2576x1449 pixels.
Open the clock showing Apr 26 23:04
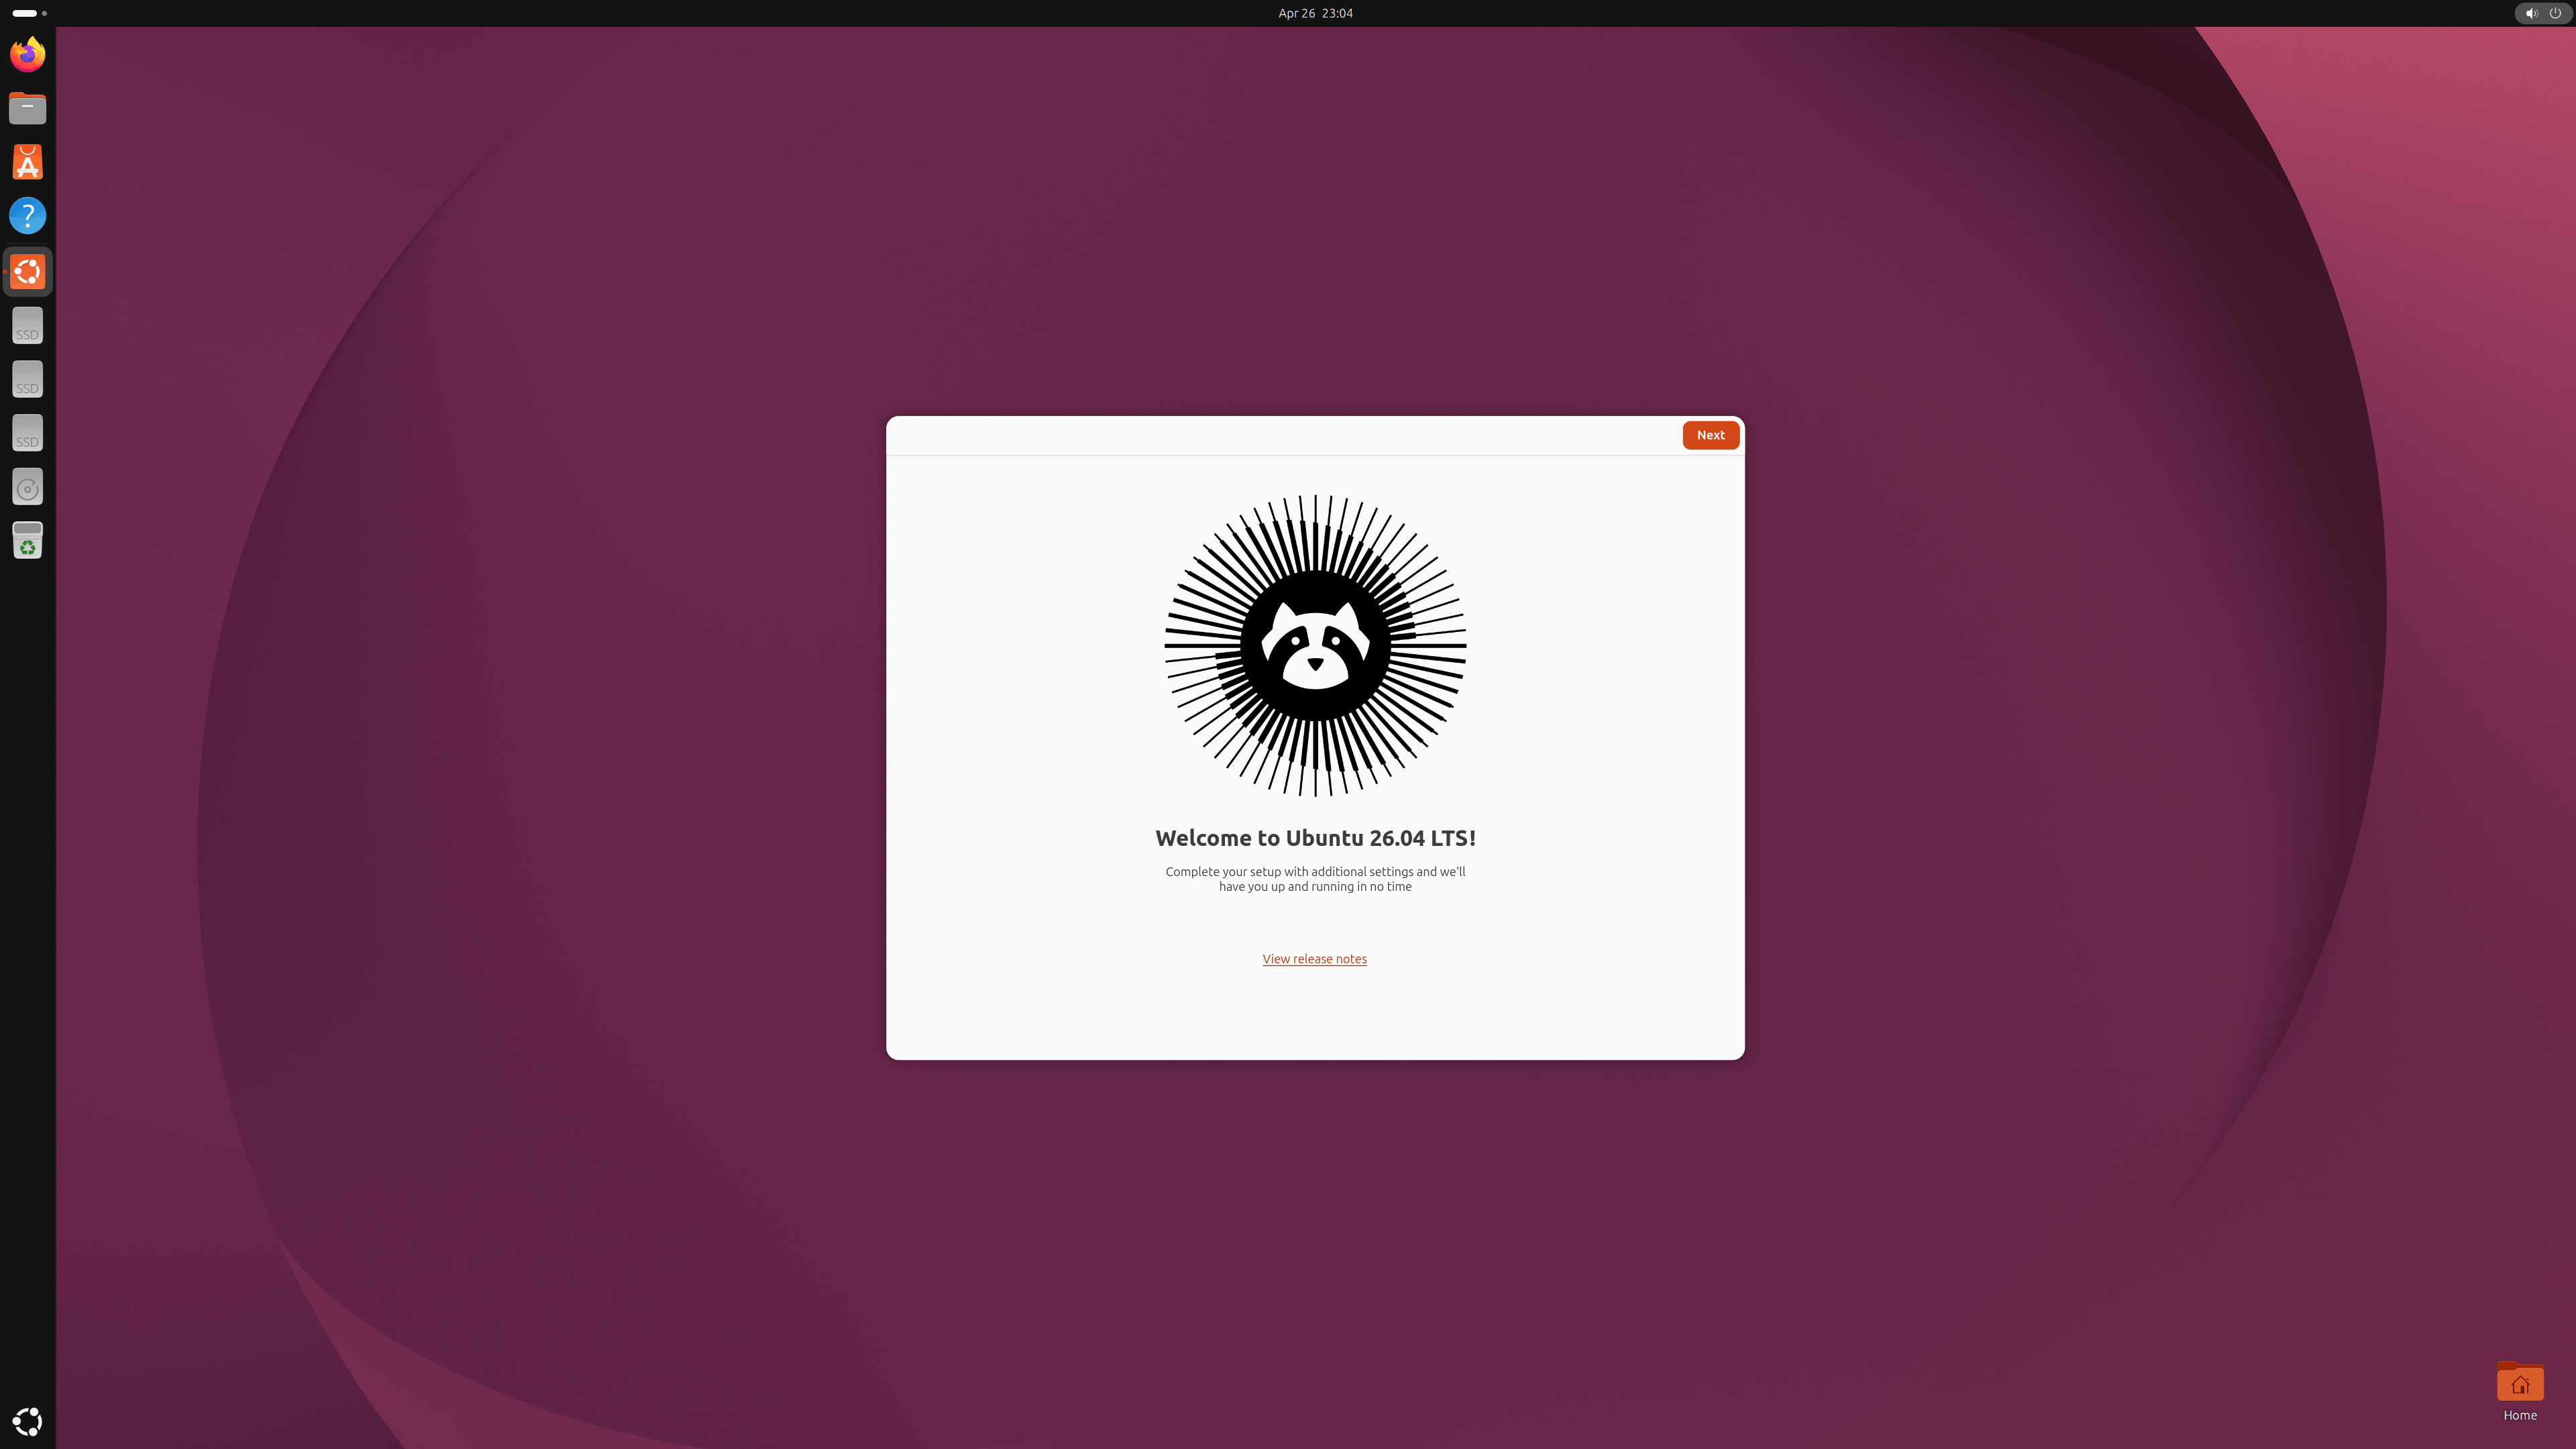pos(1315,13)
